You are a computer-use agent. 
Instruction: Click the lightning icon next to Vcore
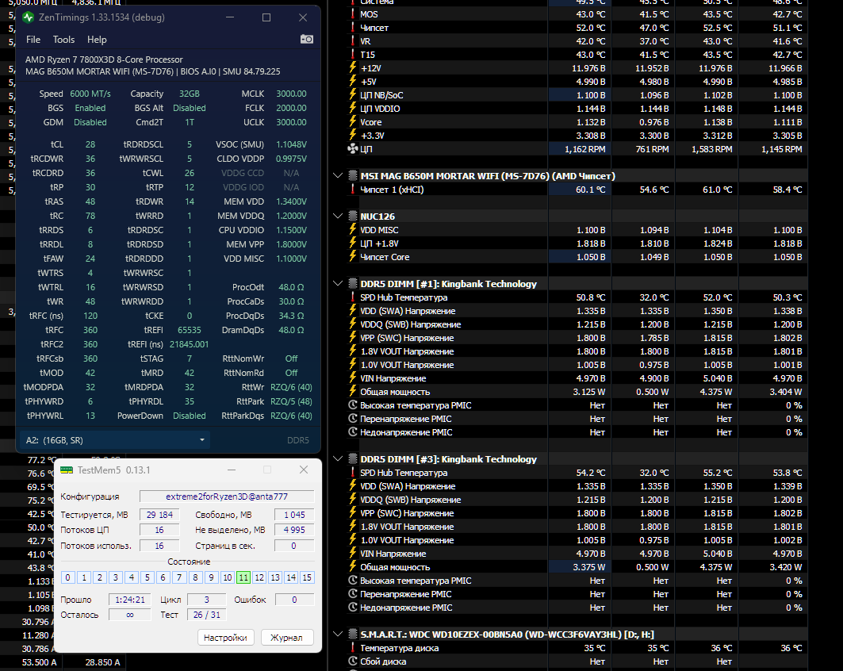(353, 121)
